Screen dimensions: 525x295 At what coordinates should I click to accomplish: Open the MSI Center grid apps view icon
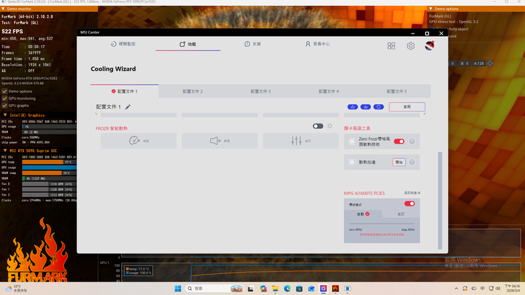click(x=391, y=46)
